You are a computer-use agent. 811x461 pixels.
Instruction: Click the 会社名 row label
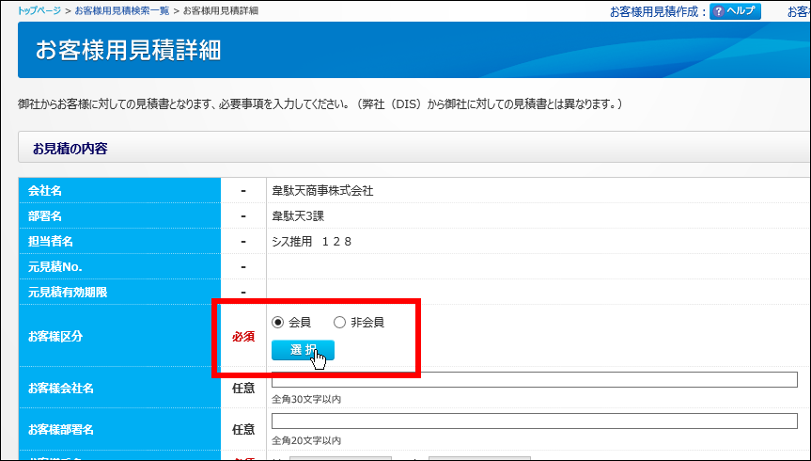coord(45,191)
